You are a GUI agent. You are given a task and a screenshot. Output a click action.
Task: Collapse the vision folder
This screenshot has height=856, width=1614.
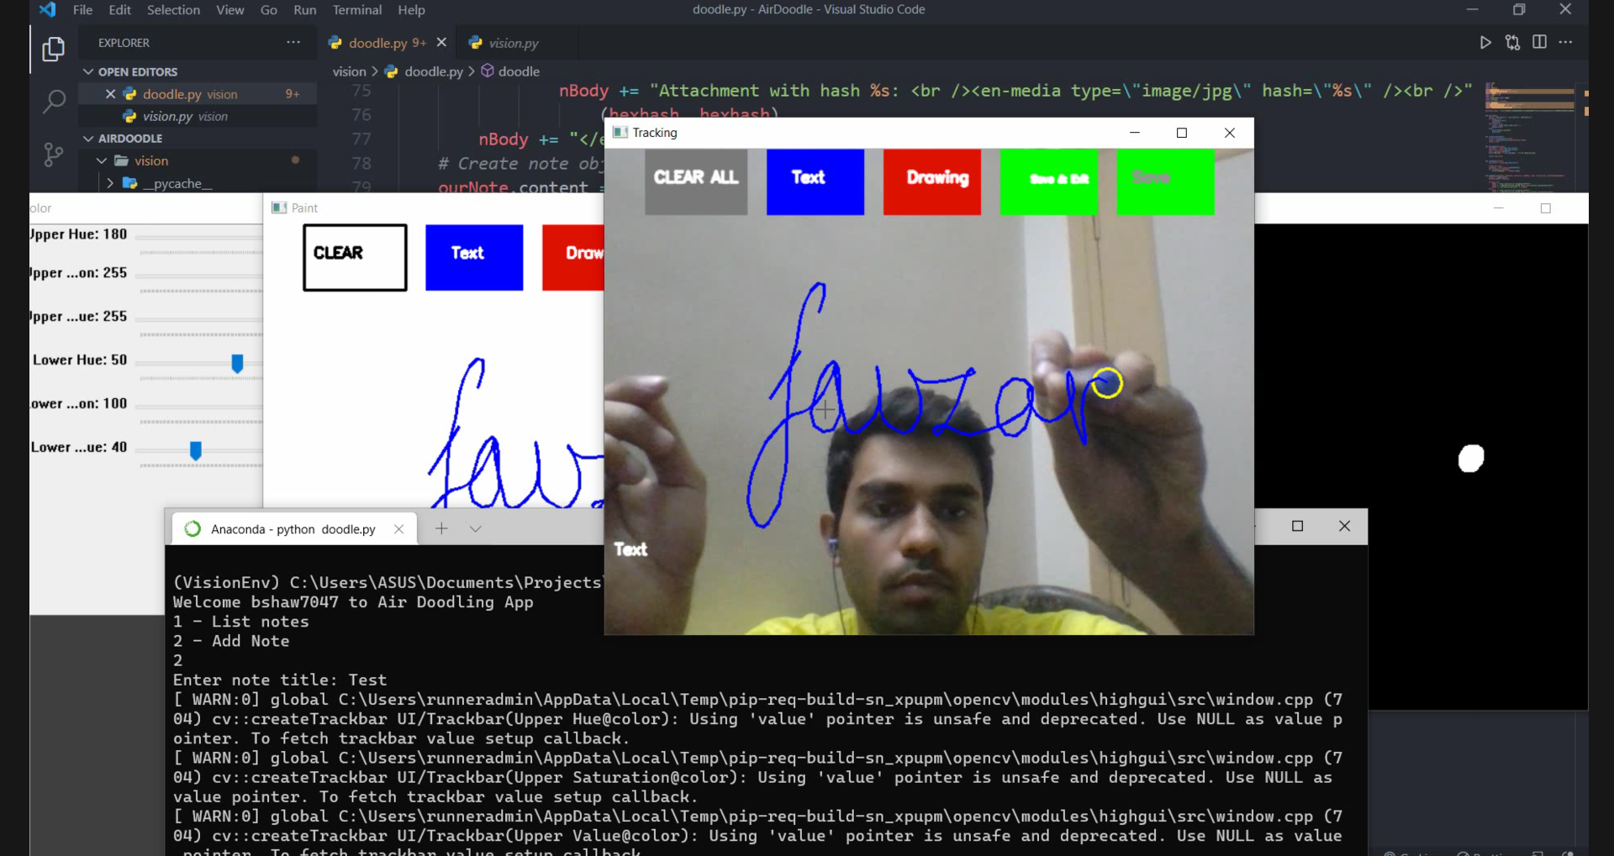[x=102, y=160]
